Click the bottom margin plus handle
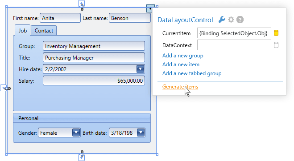The image size is (294, 161). (81, 158)
